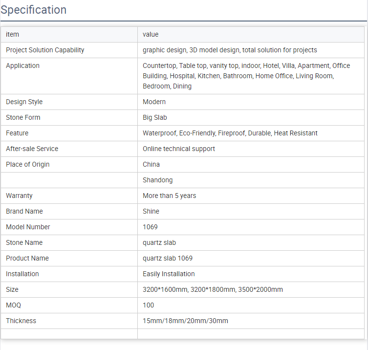Viewport: 368px width, 350px height.
Task: Click the 'More than 5 years' warranty value
Action: click(x=169, y=196)
